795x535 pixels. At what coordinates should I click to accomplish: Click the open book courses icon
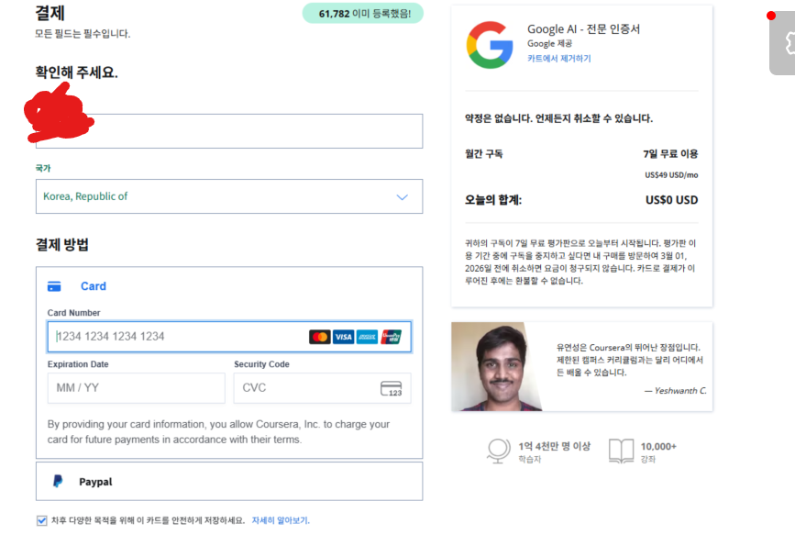tap(621, 451)
